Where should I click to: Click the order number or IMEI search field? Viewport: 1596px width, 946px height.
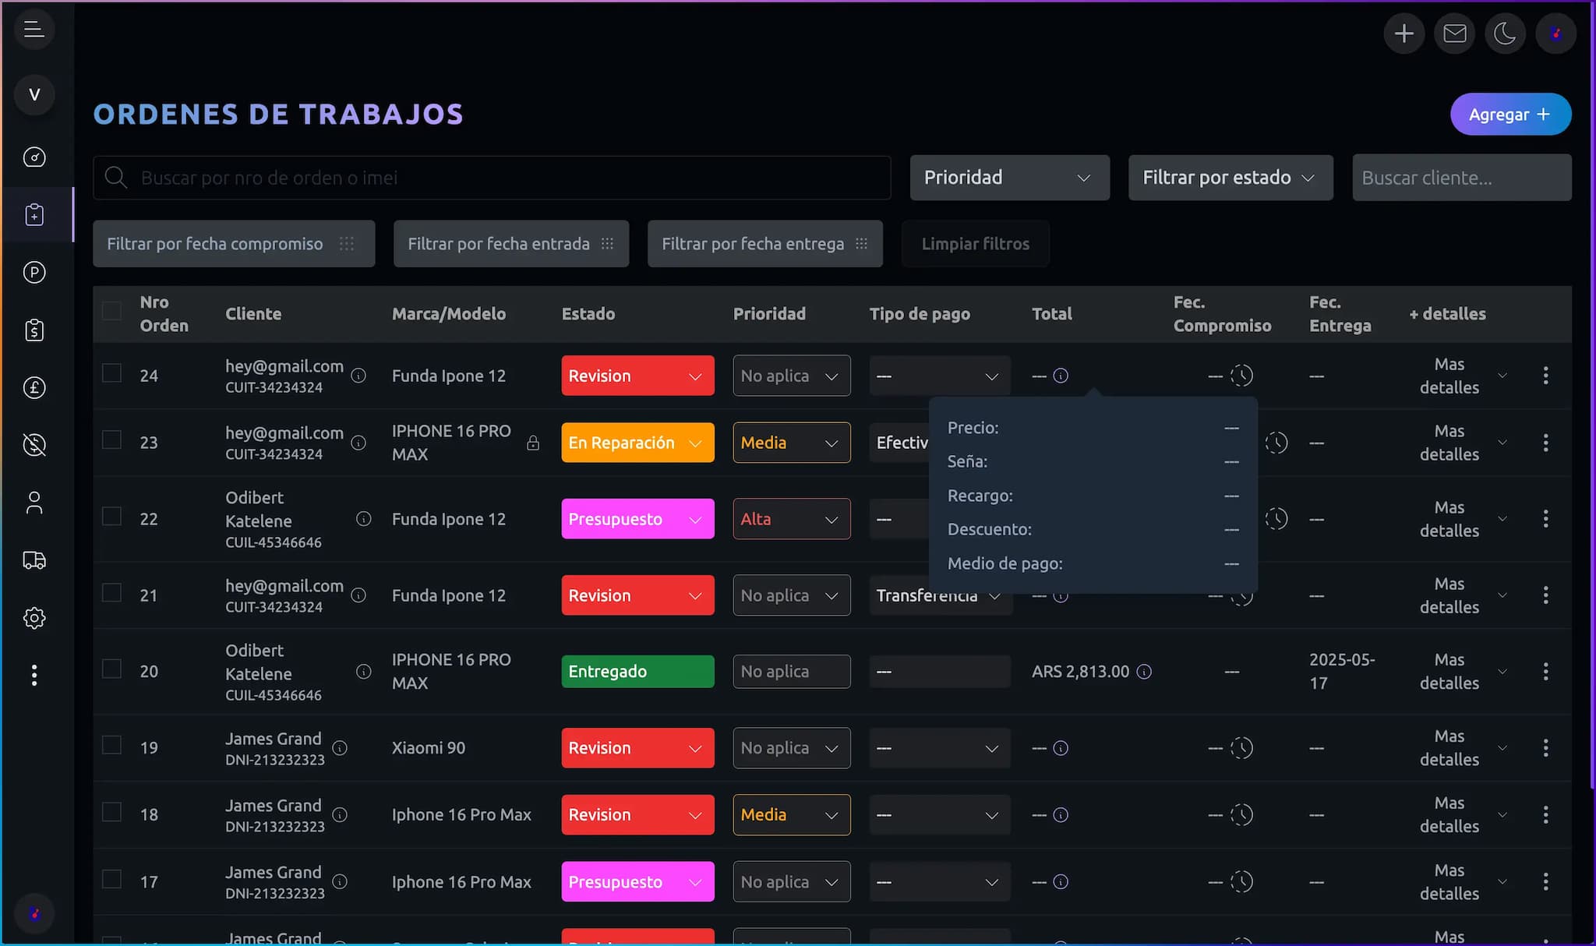499,178
